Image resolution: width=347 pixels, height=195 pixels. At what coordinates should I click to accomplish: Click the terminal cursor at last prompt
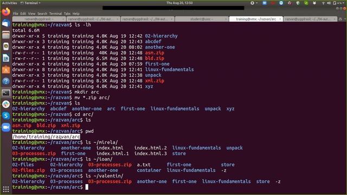pos(87,187)
